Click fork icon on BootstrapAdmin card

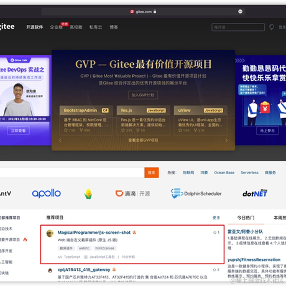coord(81,130)
